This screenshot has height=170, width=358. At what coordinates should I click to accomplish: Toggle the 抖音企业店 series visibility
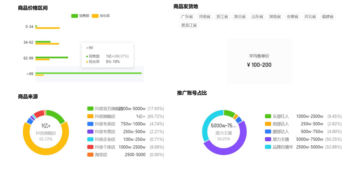(x=90, y=139)
